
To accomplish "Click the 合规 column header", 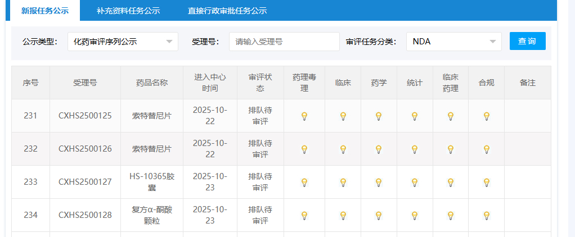I will point(486,83).
